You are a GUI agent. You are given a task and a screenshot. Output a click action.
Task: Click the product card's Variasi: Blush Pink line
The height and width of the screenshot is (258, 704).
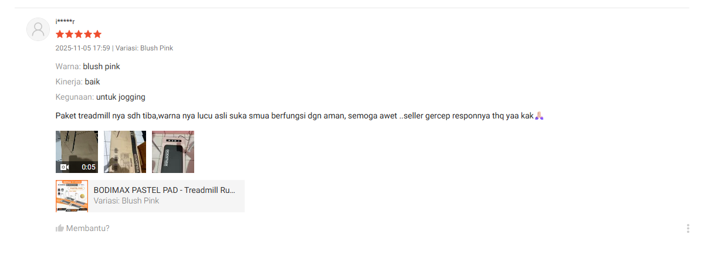[x=126, y=201]
